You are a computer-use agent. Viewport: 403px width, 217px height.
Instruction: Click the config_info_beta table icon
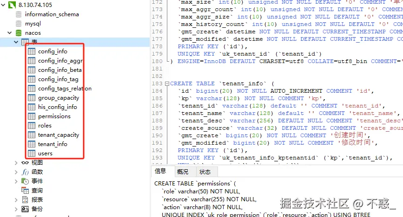pos(32,70)
